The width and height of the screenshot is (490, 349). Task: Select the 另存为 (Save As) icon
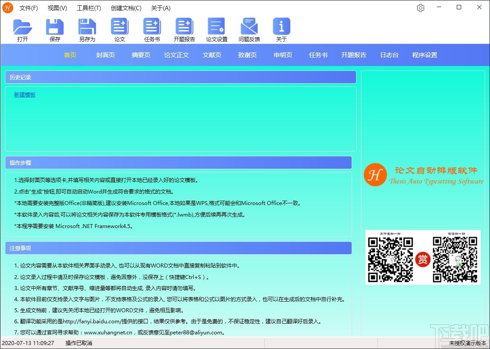tap(87, 29)
